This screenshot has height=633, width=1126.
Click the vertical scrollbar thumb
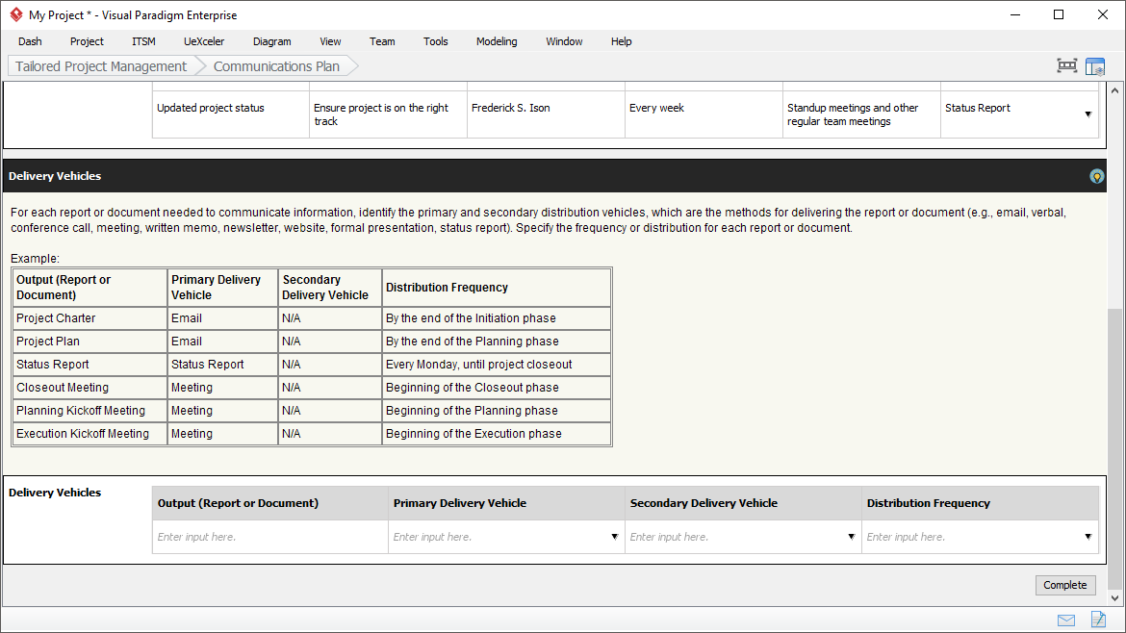point(1114,448)
